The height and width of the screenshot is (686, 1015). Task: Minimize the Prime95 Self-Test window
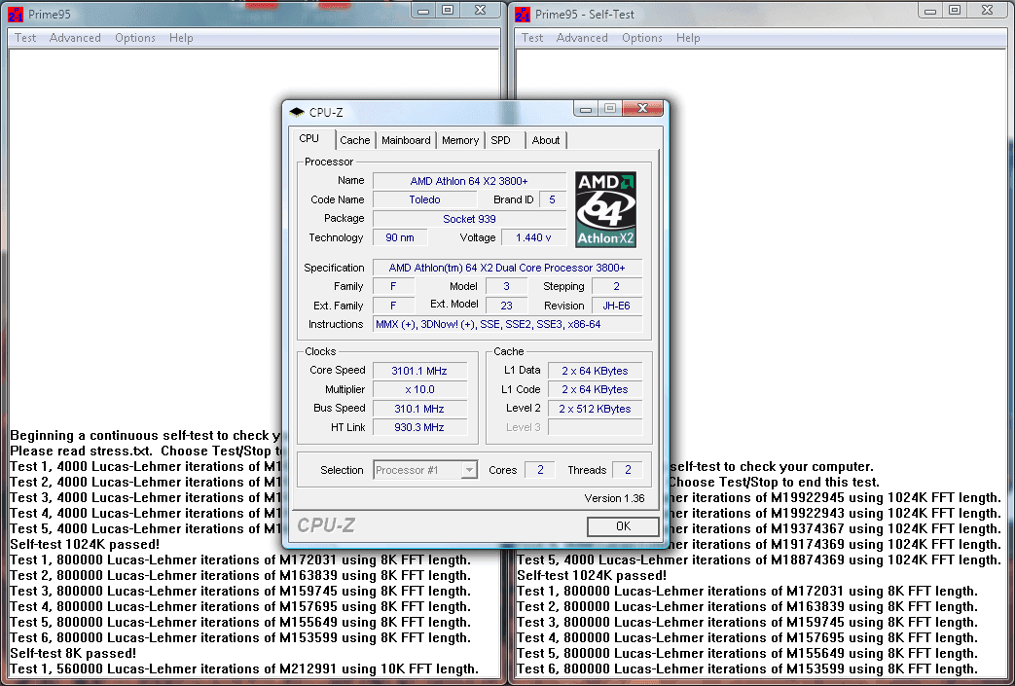(930, 10)
